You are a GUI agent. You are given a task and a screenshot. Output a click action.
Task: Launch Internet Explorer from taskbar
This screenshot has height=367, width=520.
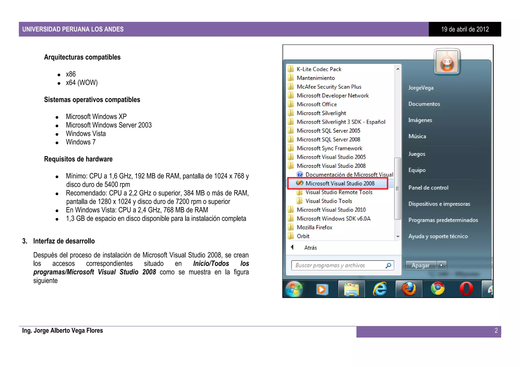click(x=380, y=289)
